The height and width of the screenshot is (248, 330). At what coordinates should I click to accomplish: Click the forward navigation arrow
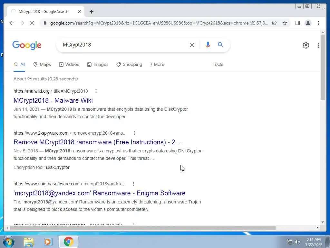pyautogui.click(x=22, y=23)
